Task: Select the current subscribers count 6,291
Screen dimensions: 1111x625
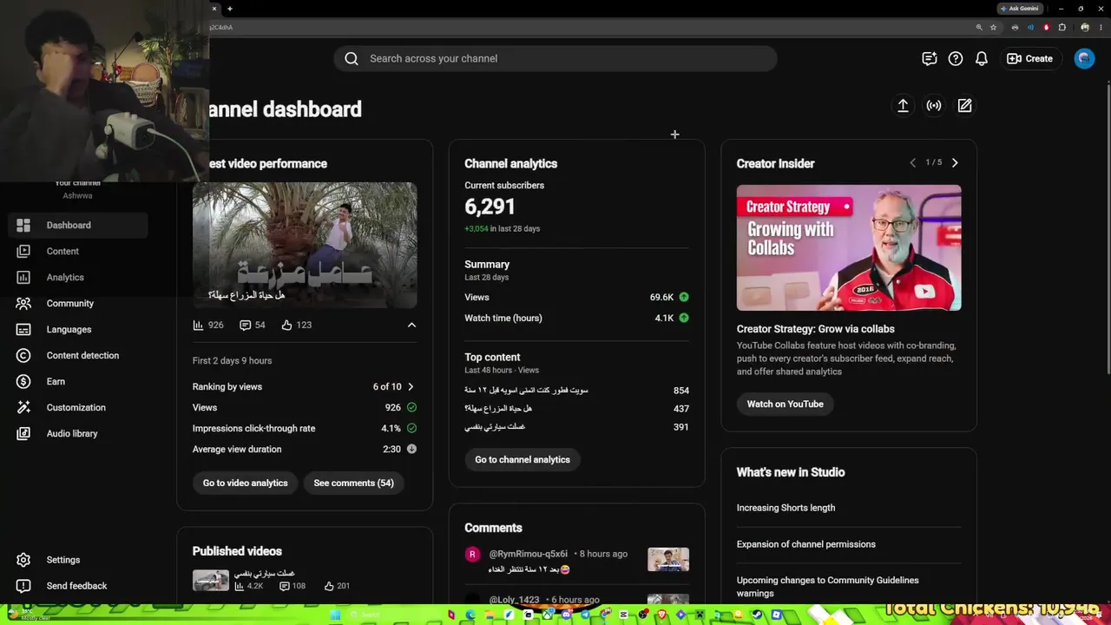Action: pyautogui.click(x=490, y=207)
